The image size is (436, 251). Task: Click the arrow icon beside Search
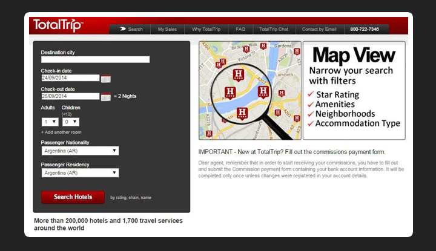[122, 29]
